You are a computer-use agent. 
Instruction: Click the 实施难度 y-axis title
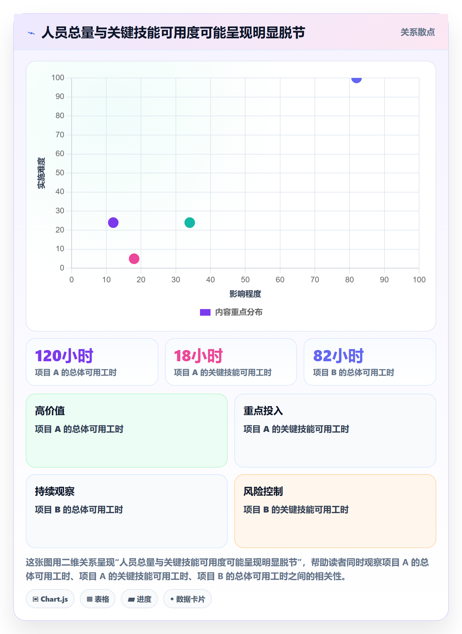click(x=41, y=173)
